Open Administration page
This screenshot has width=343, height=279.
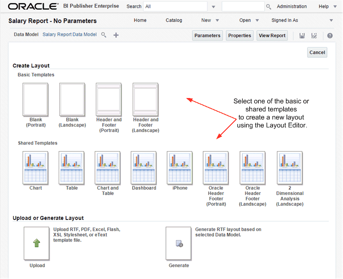point(291,6)
